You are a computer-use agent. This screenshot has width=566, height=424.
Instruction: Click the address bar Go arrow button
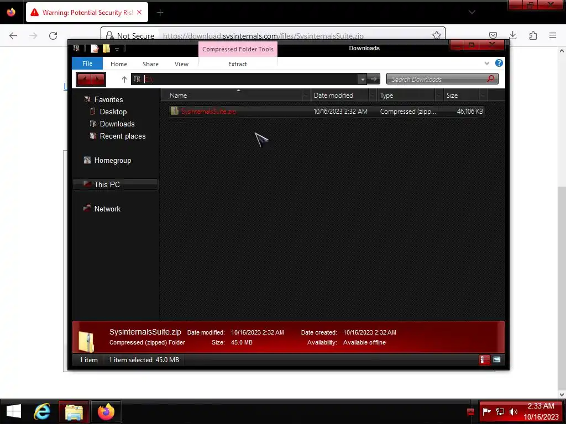tap(374, 79)
